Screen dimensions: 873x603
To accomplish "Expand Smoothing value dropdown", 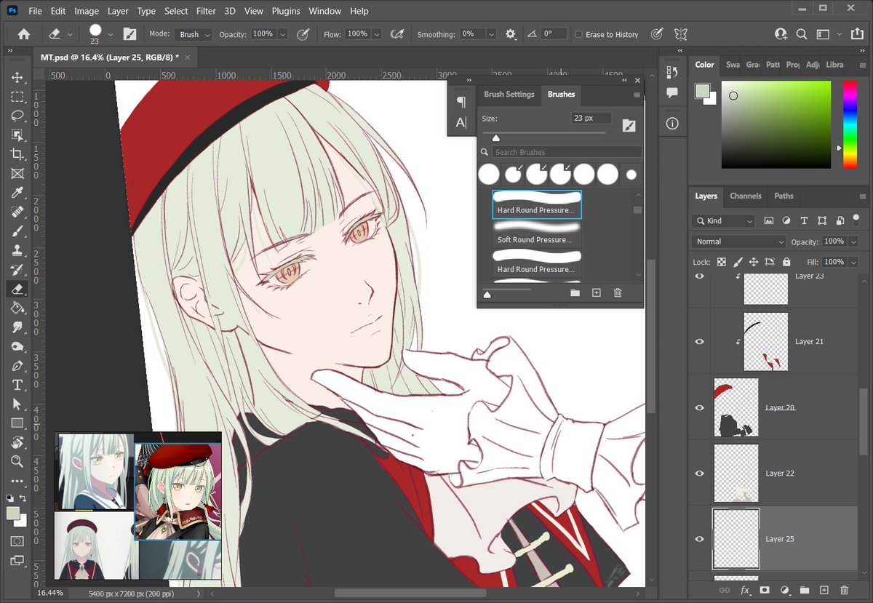I will tap(491, 34).
